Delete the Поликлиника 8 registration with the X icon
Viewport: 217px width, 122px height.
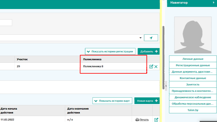156,66
